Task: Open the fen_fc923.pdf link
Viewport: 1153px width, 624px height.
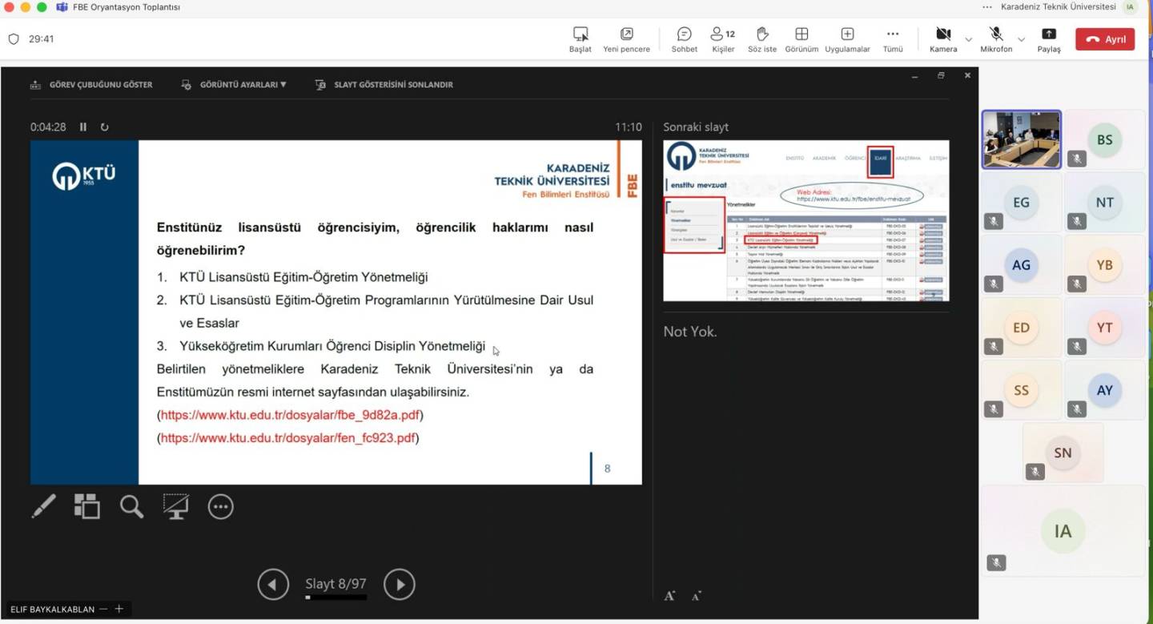Action: [x=288, y=438]
